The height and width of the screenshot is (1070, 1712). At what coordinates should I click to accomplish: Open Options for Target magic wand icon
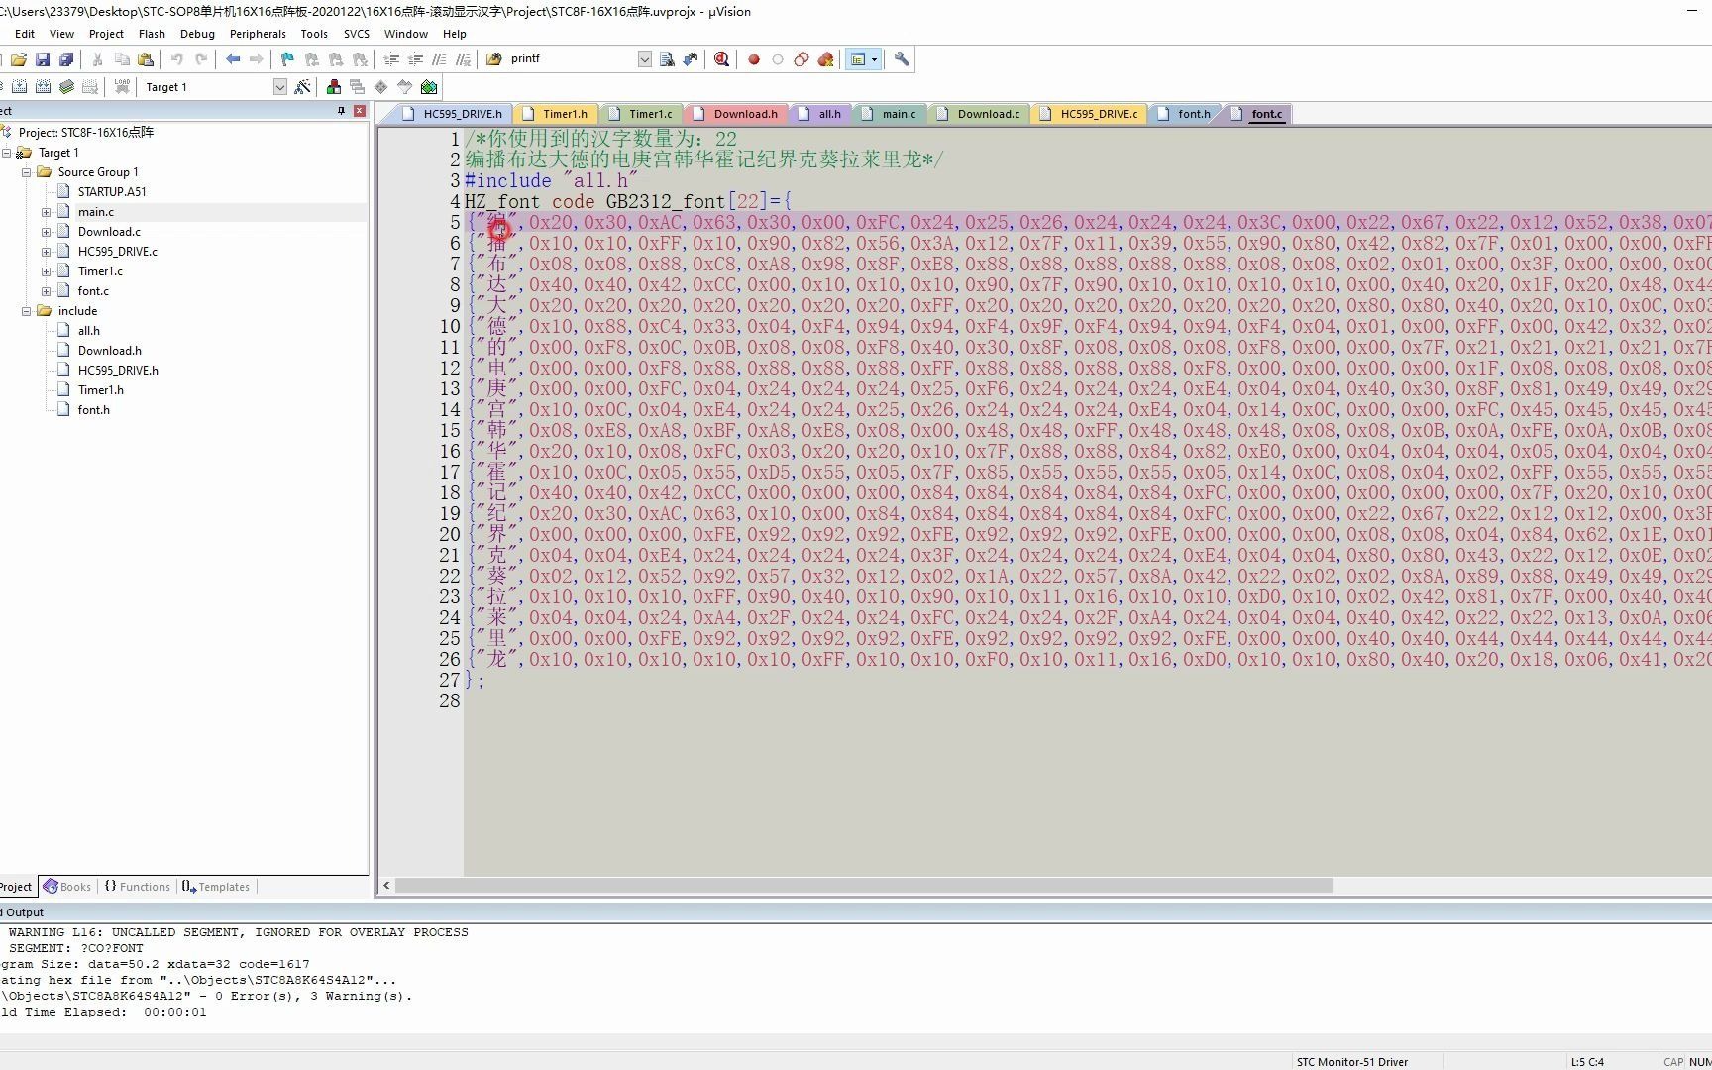click(303, 87)
